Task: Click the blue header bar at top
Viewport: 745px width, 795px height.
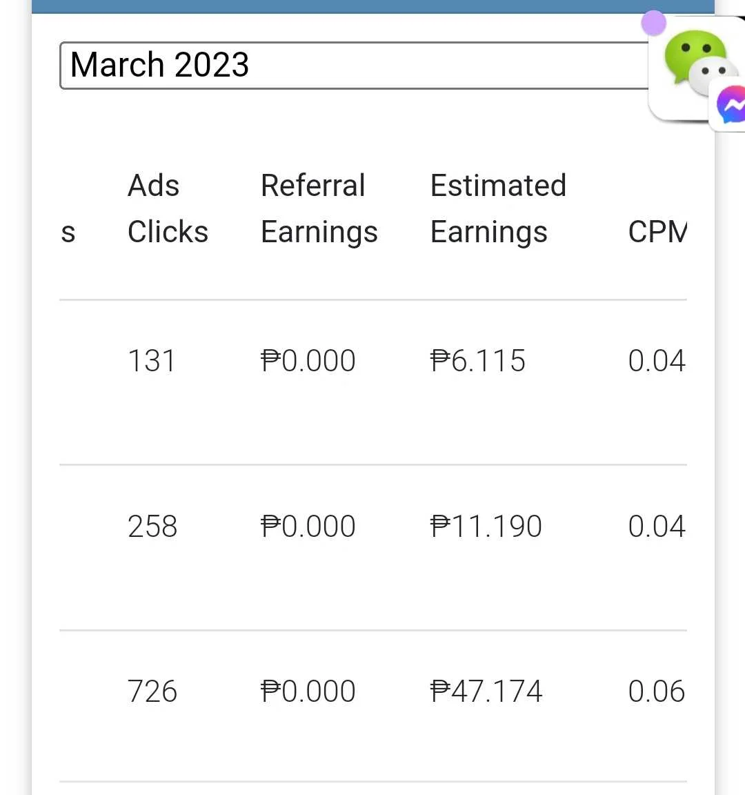Action: pos(372,7)
